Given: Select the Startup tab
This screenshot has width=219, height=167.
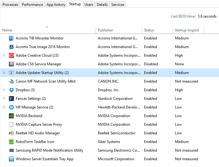Looking at the screenshot, I should point(75,4).
